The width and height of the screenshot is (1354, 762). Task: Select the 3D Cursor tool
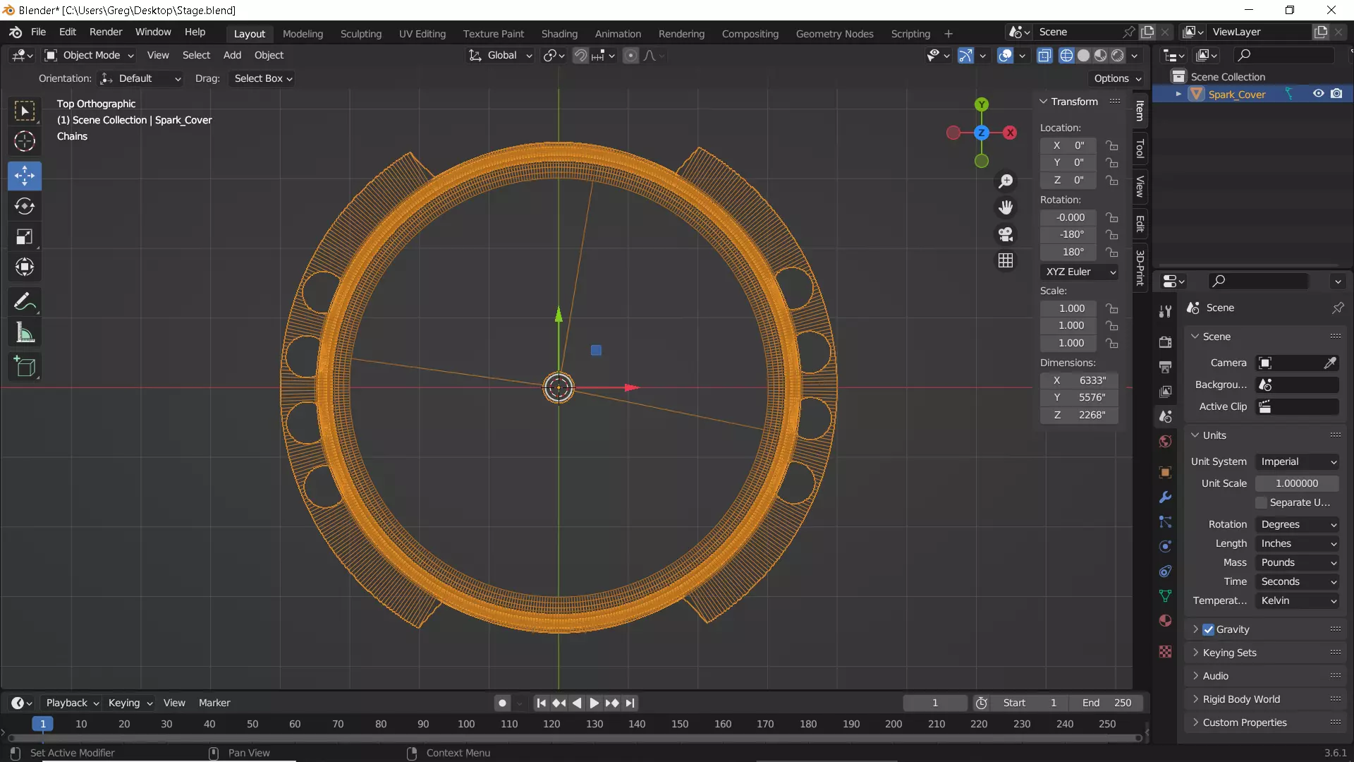point(25,142)
